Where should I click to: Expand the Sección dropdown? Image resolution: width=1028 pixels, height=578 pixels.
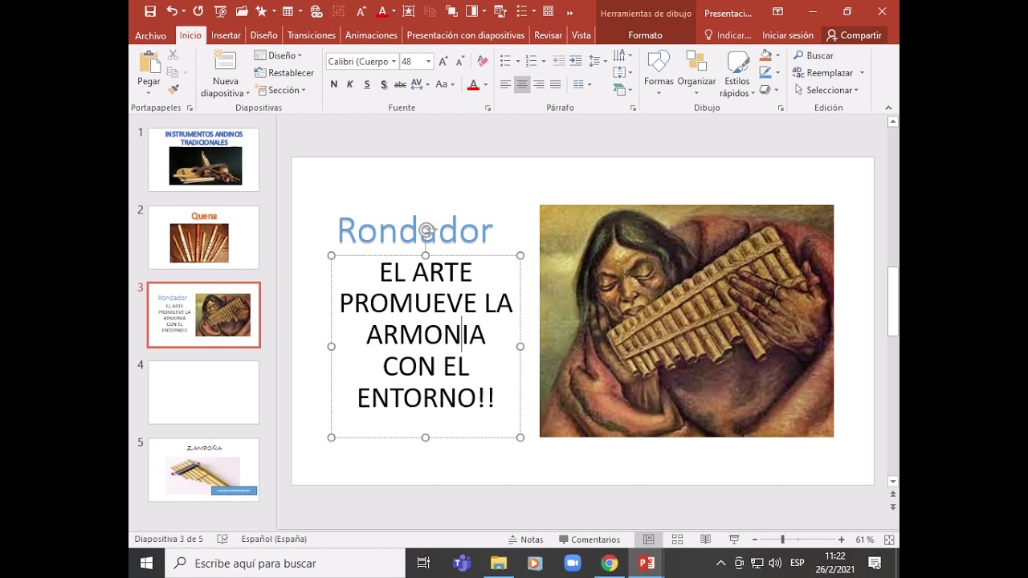280,90
